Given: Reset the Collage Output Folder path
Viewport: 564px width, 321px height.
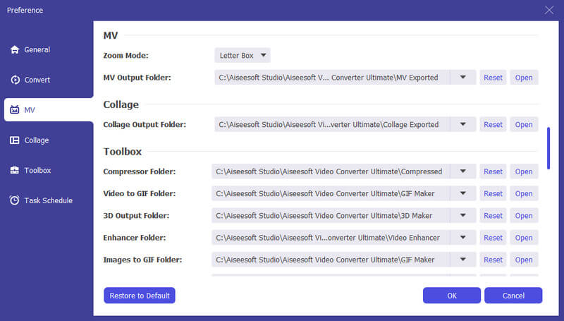Looking at the screenshot, I should click(493, 124).
